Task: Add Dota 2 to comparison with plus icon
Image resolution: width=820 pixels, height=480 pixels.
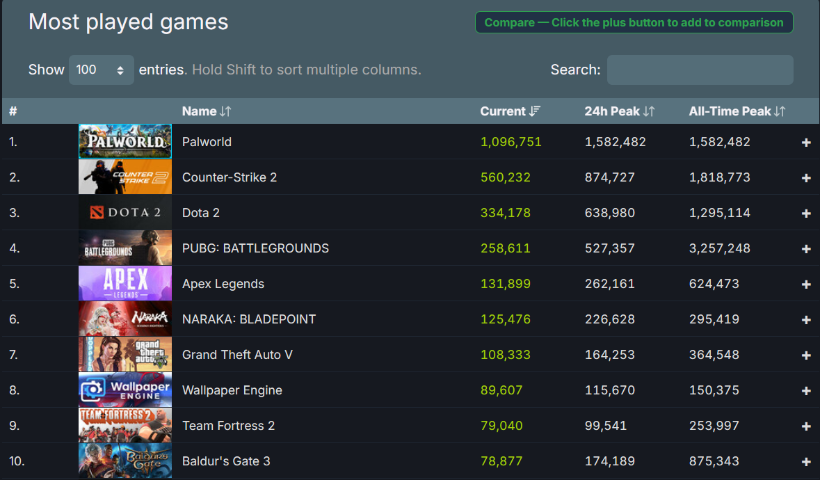Action: tap(806, 214)
